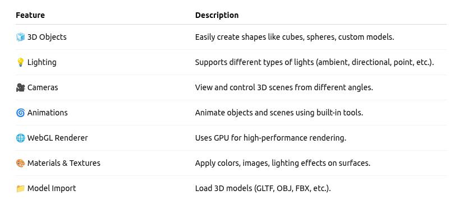
Task: Click the Lighting feature label
Action: [42, 62]
